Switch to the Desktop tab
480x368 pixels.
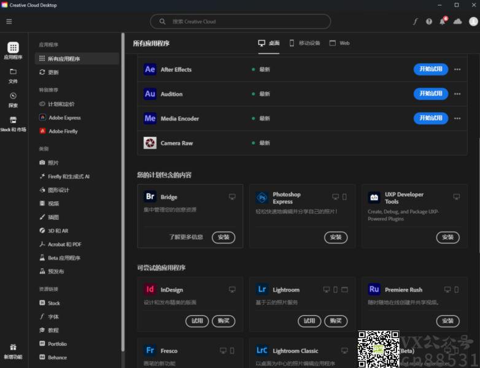(269, 43)
